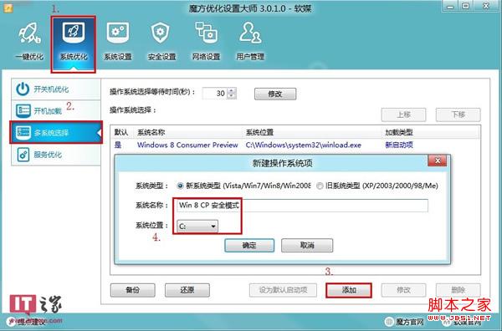This screenshot has width=502, height=331.
Task: Click the wait time value field showing 30
Action: 215,94
